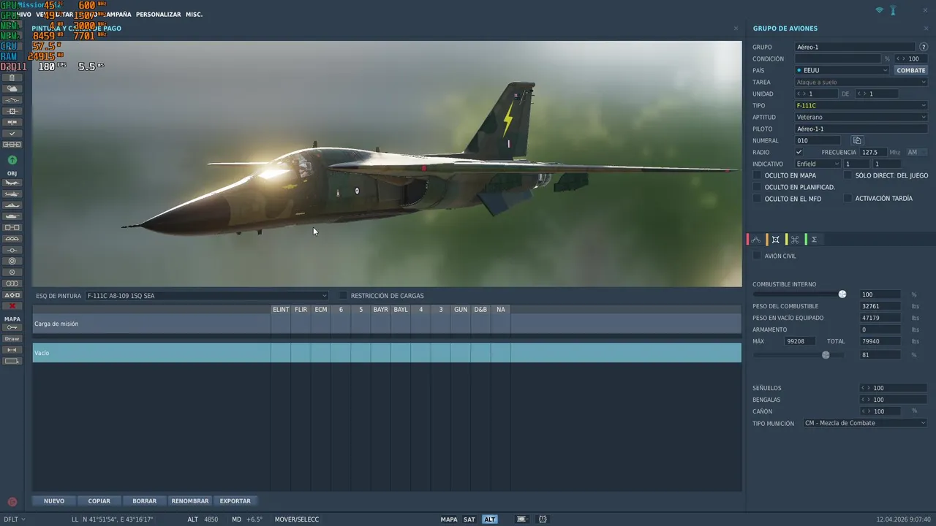The height and width of the screenshot is (526, 936).
Task: Enable OCULTO EN MAPA checkbox
Action: pyautogui.click(x=758, y=175)
